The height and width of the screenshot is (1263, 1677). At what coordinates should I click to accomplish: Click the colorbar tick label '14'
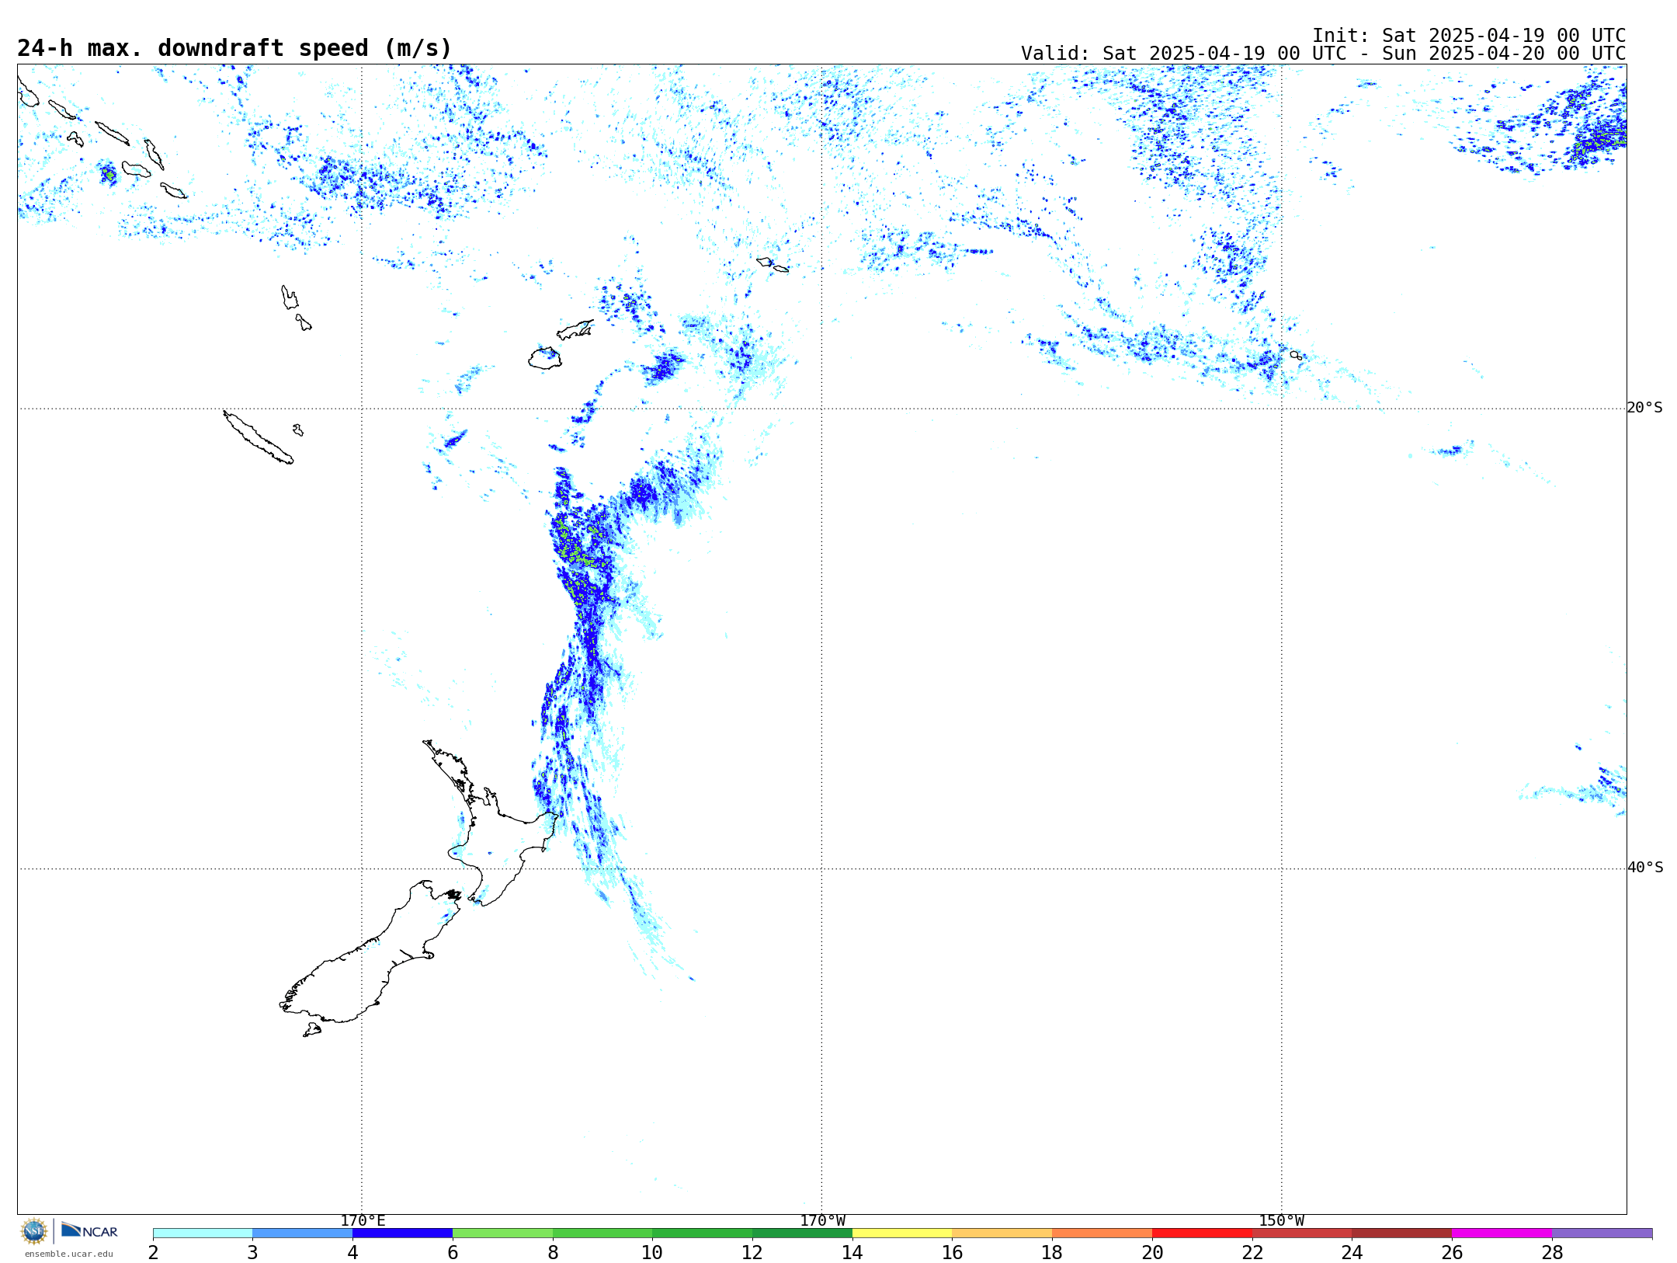852,1253
